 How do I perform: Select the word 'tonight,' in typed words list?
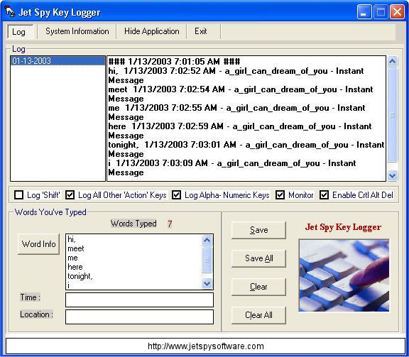pos(80,276)
